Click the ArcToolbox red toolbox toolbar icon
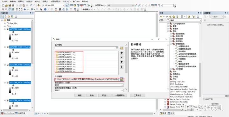This screenshot has height=117, width=229. coord(81,5)
